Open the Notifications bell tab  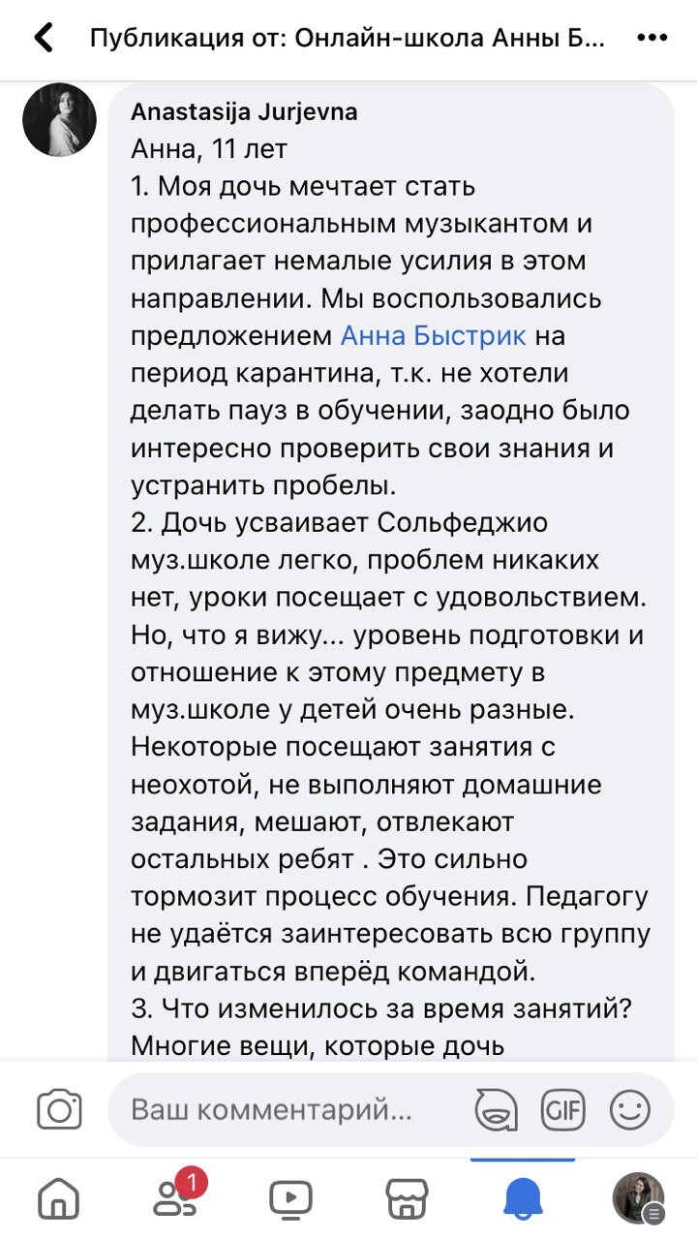click(523, 1199)
